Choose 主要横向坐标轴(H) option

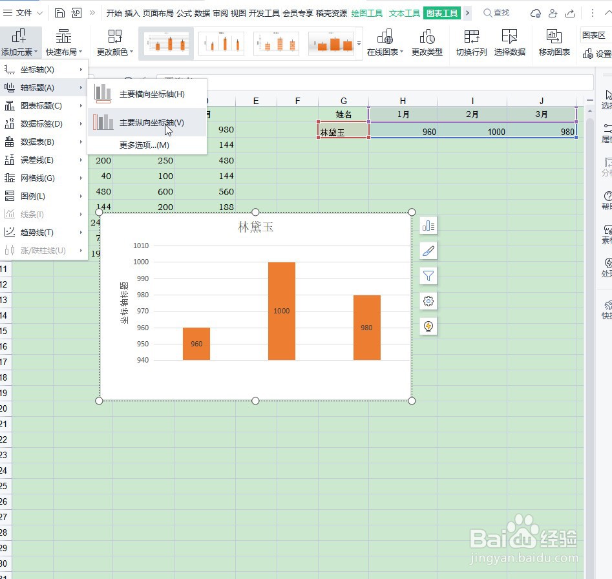click(x=147, y=94)
